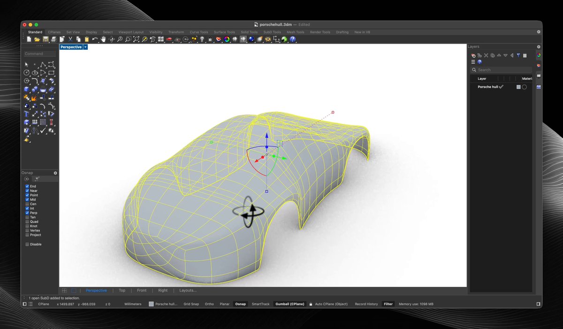Switch to the CPlanes toolbar tab
The image size is (563, 329).
[54, 32]
